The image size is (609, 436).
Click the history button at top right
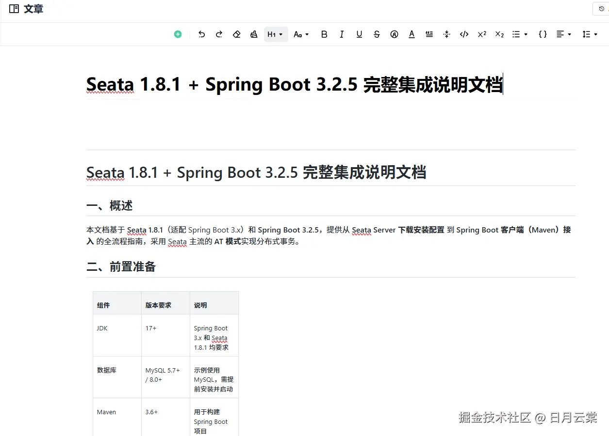pos(602,9)
